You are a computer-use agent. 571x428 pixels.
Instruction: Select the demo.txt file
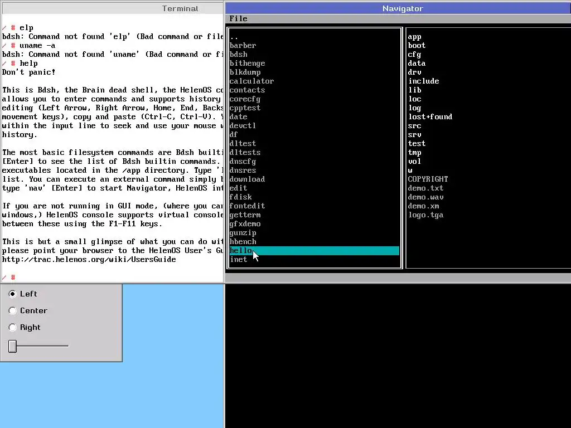[425, 188]
